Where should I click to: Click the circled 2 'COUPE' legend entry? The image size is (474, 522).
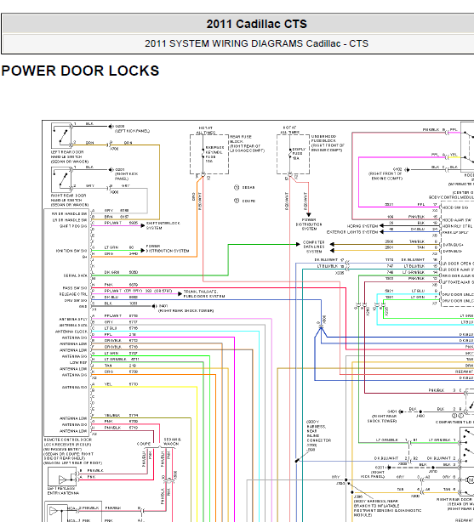[x=244, y=201]
